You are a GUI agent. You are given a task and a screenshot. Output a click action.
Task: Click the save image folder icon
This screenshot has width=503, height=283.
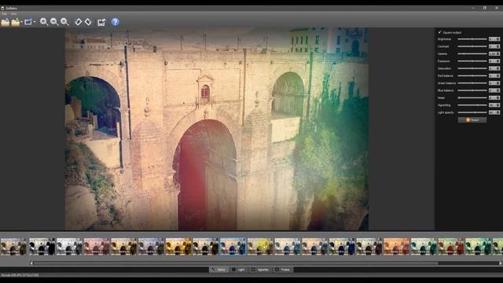[15, 22]
